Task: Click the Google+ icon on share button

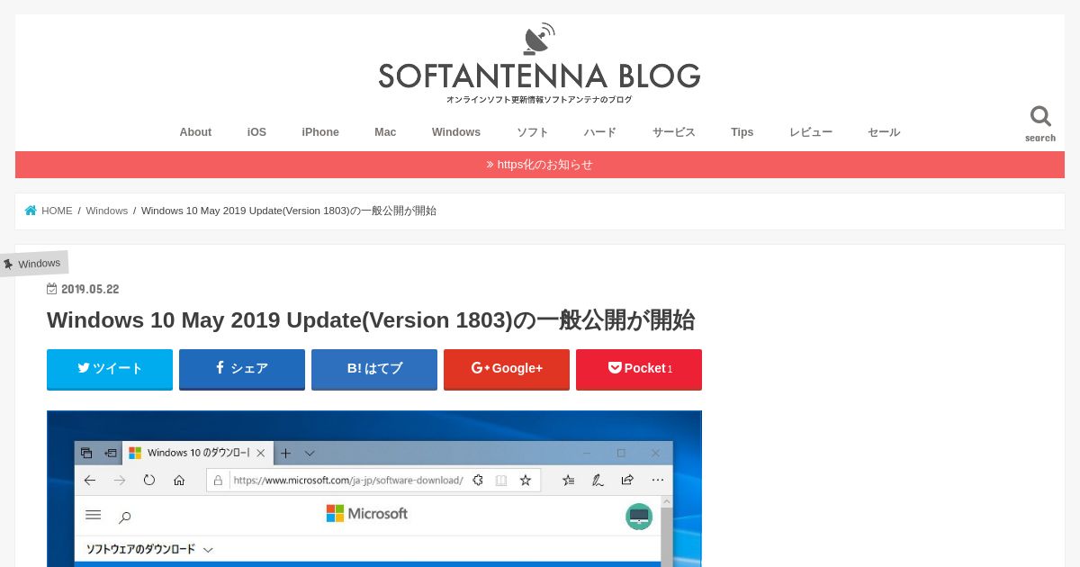Action: tap(480, 367)
